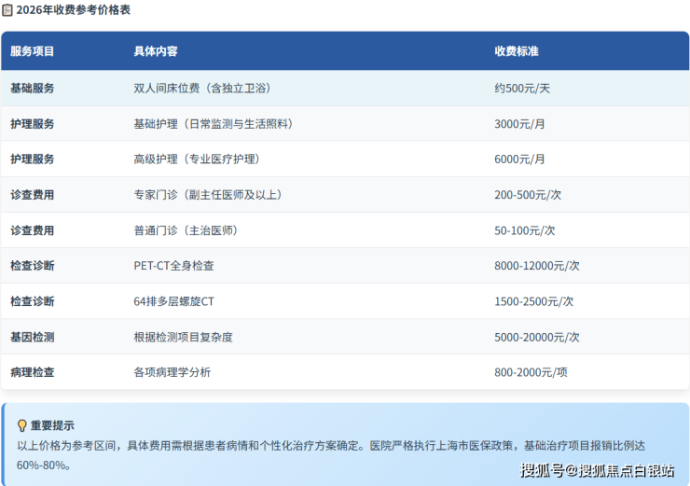Click the 搜狐号@搜狐焦点白银站 watermark

(x=597, y=470)
